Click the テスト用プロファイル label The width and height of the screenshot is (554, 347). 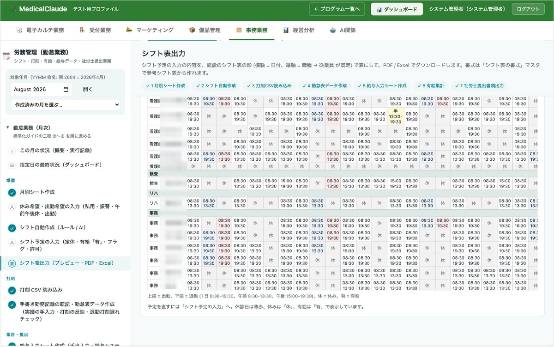(96, 9)
